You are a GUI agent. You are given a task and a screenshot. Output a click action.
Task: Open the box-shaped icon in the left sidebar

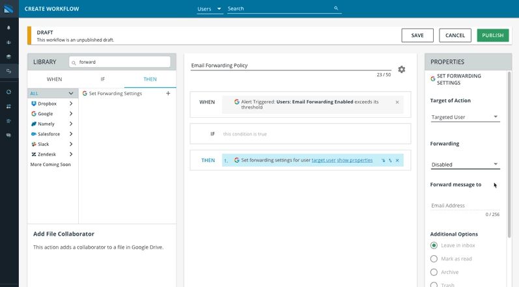[x=8, y=57]
